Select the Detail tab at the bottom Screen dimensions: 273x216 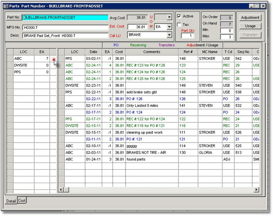click(11, 201)
